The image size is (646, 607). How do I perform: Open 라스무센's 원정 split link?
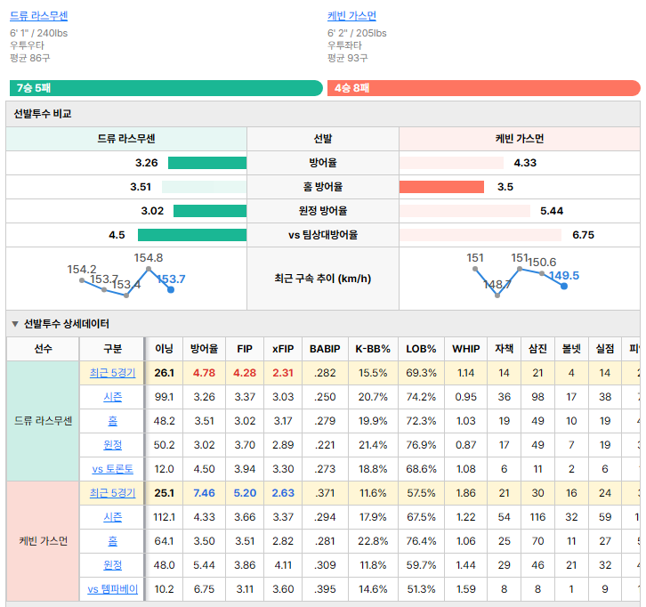(112, 445)
